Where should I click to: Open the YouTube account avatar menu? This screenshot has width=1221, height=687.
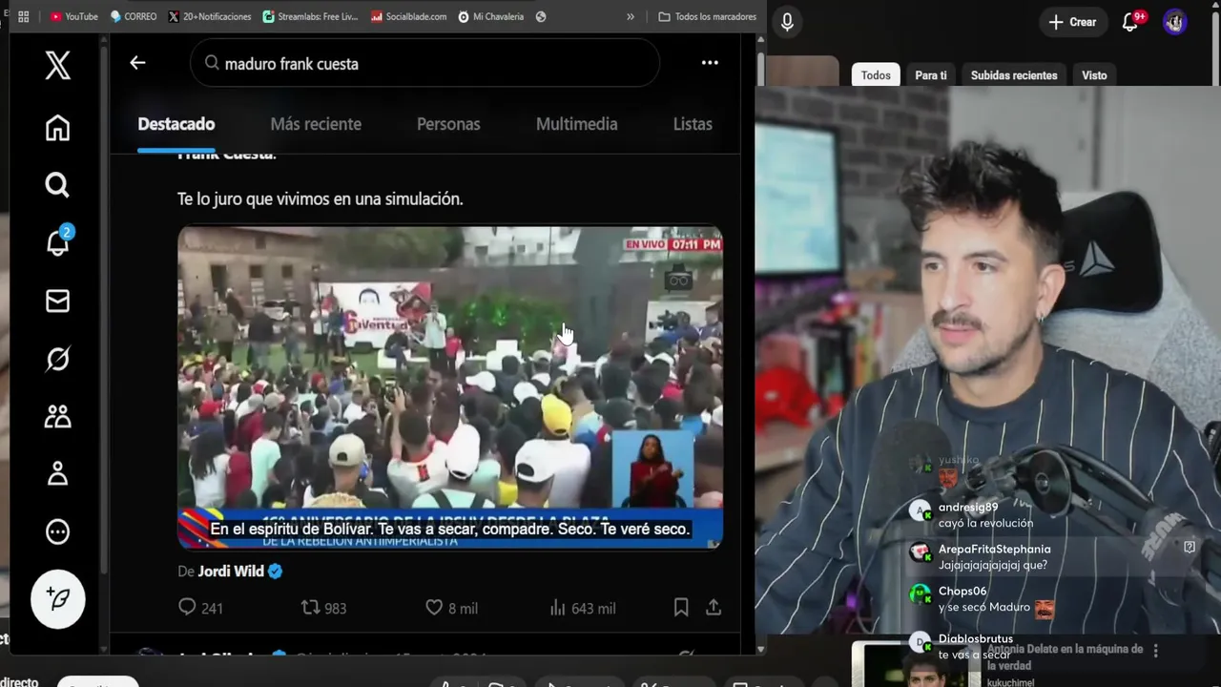(x=1174, y=22)
